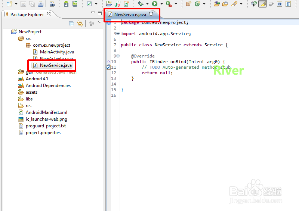Select the NewProject root node
Image resolution: width=299 pixels, height=211 pixels.
tap(30, 32)
